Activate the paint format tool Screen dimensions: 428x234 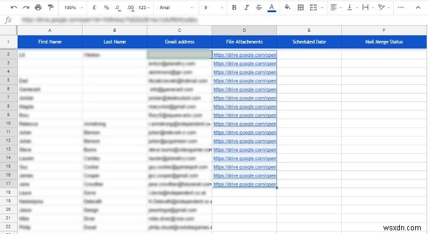pyautogui.click(x=51, y=7)
